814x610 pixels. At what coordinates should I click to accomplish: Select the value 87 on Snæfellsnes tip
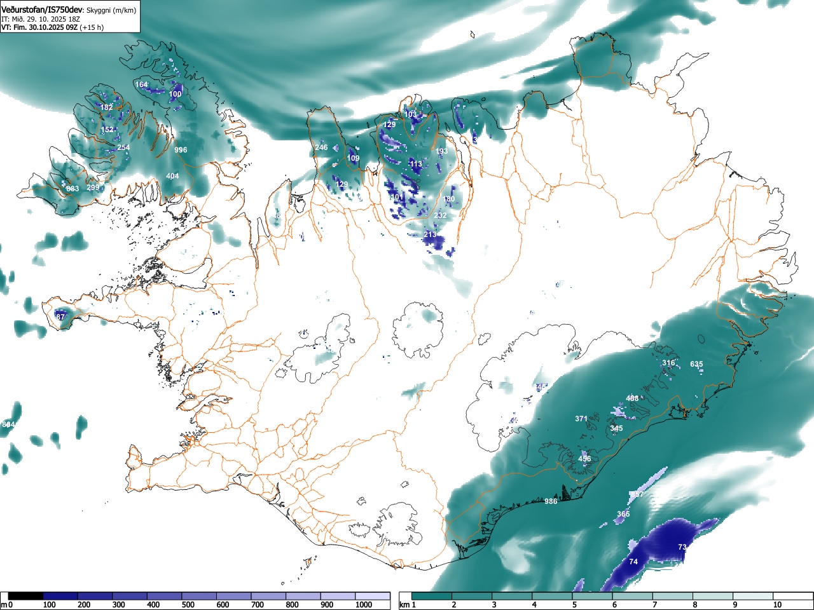click(60, 316)
